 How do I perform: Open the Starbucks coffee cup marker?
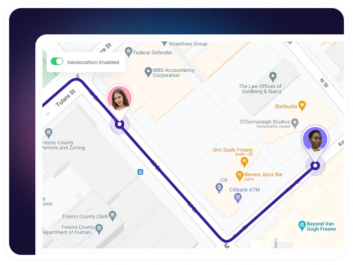click(302, 106)
